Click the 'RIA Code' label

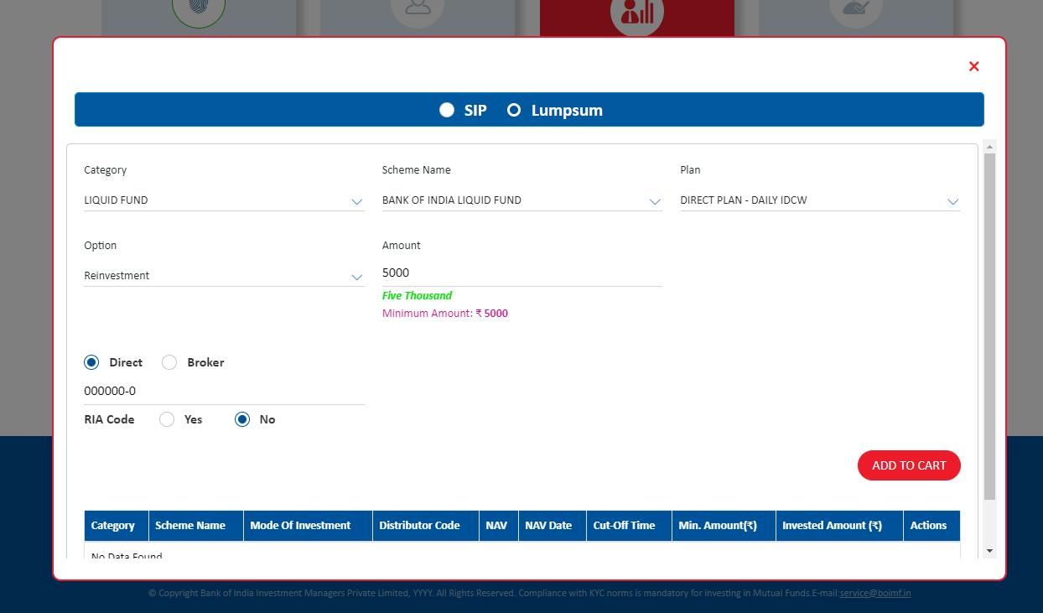pos(109,419)
